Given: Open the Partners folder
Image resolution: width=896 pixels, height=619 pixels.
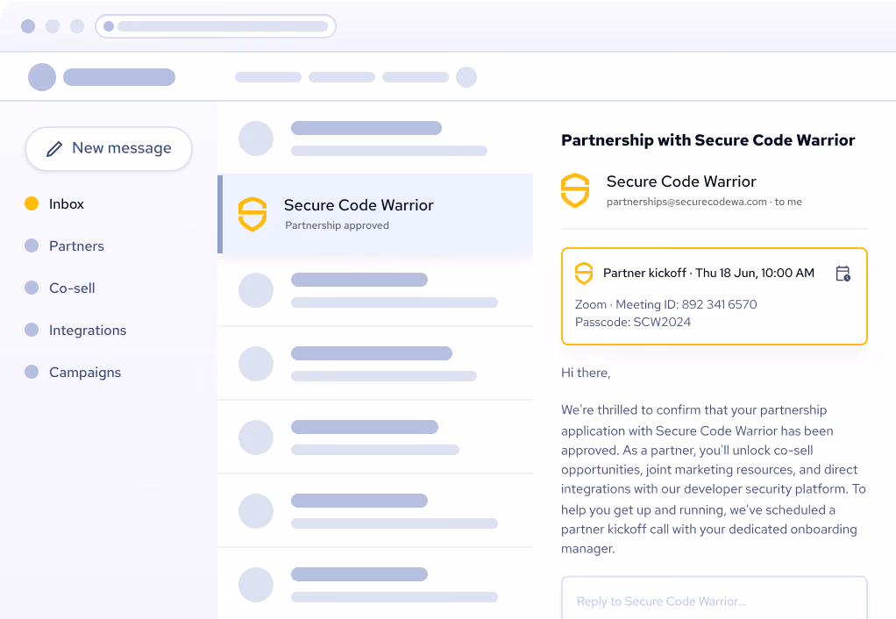Looking at the screenshot, I should [x=76, y=245].
